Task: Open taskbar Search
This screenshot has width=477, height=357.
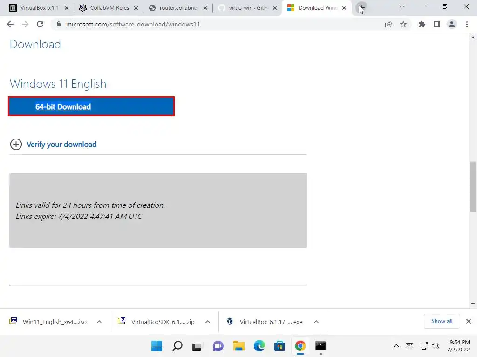Action: tap(177, 346)
